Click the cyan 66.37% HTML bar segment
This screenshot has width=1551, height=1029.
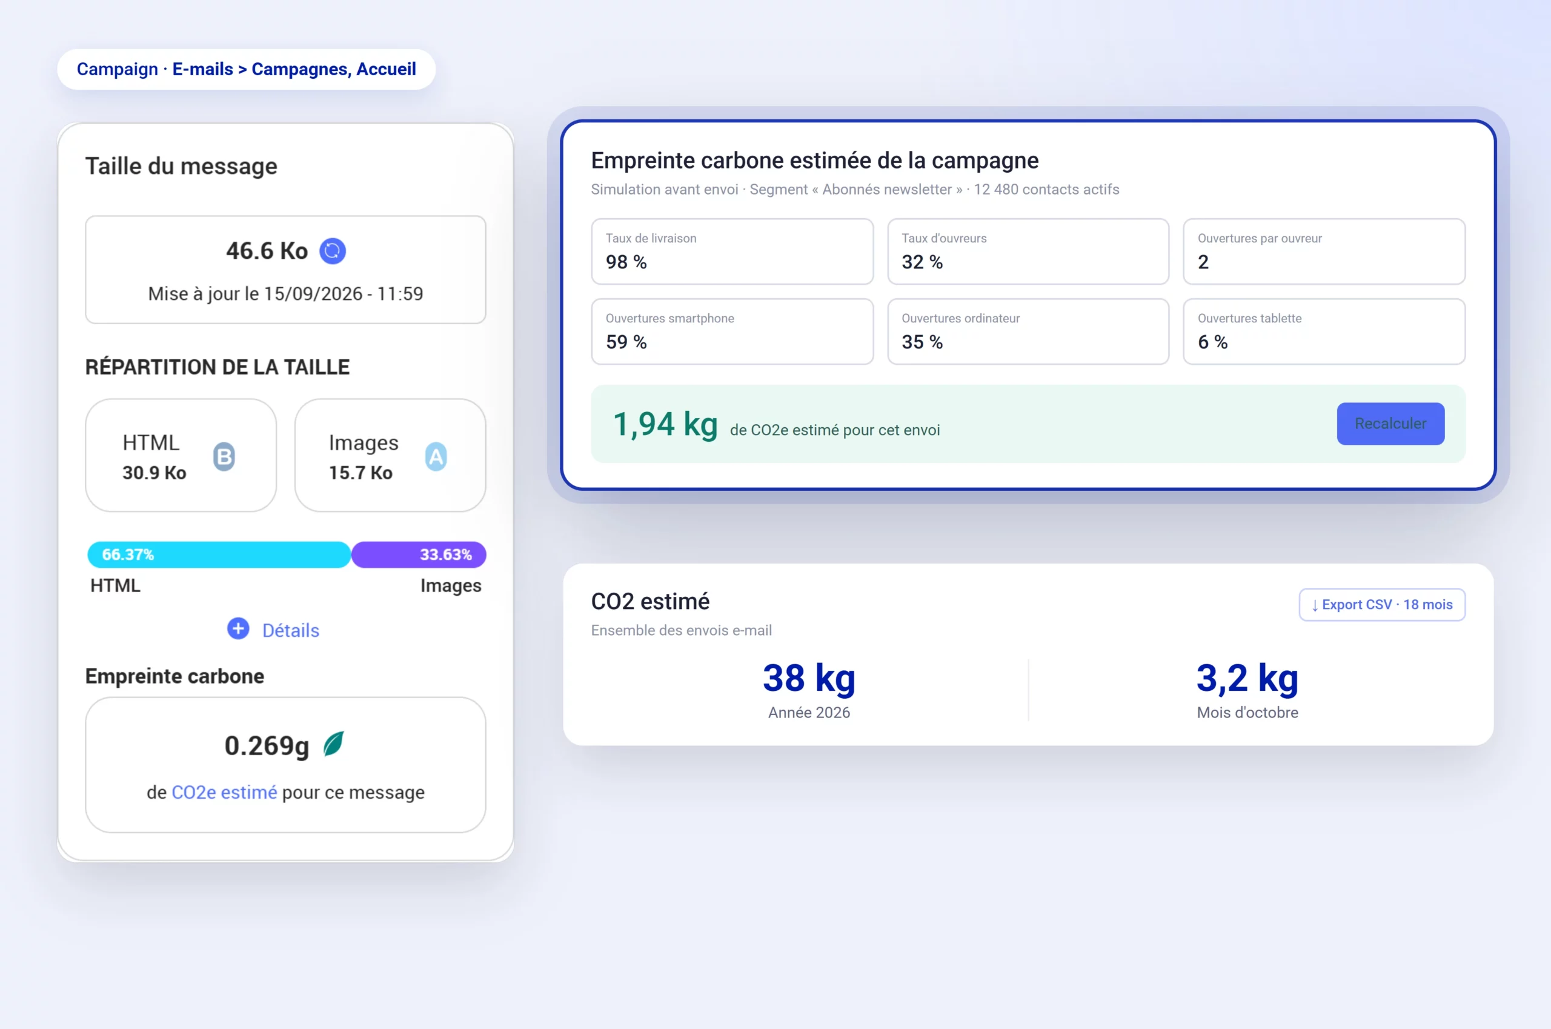(219, 554)
